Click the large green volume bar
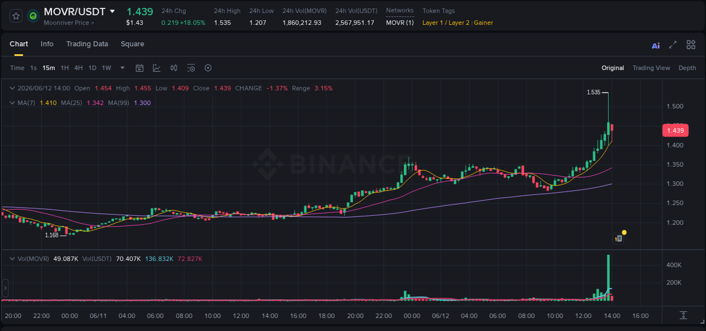706x331 pixels. (x=608, y=277)
